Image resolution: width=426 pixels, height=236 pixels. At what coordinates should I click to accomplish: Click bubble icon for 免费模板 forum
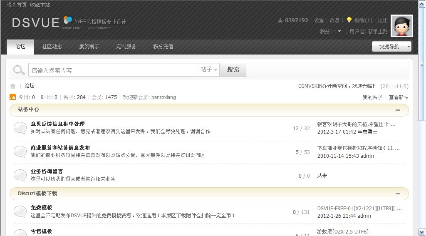tap(20, 211)
